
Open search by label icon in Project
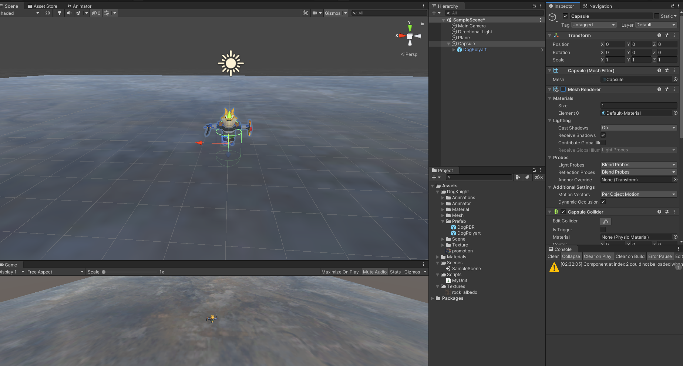tap(527, 177)
